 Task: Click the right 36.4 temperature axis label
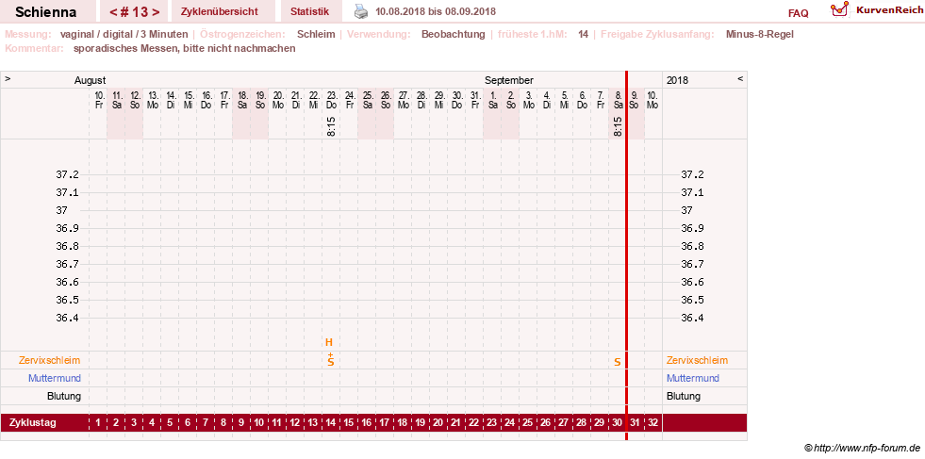click(x=692, y=318)
